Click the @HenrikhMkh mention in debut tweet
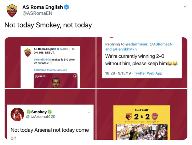Screen dimensions: 192x145 point(43,60)
